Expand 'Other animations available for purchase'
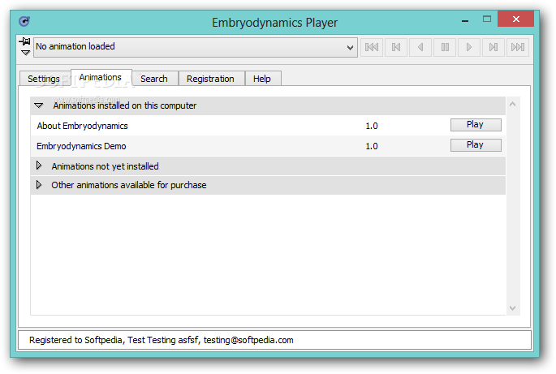 tap(39, 185)
